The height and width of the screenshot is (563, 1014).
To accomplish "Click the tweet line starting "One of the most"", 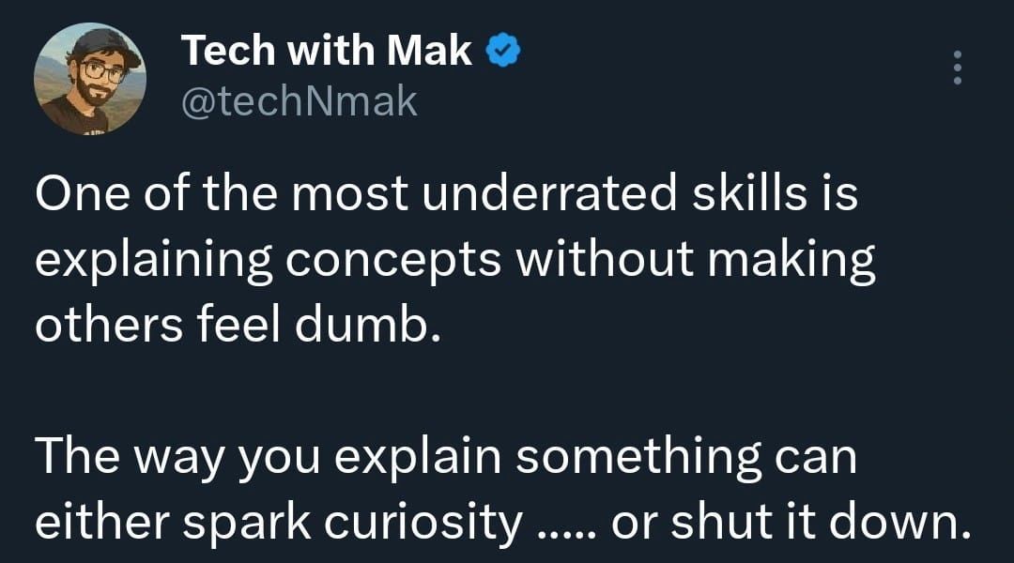I will 446,195.
